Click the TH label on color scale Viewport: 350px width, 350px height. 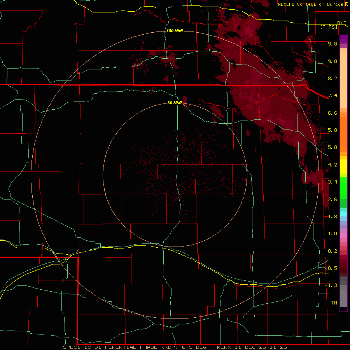click(334, 303)
